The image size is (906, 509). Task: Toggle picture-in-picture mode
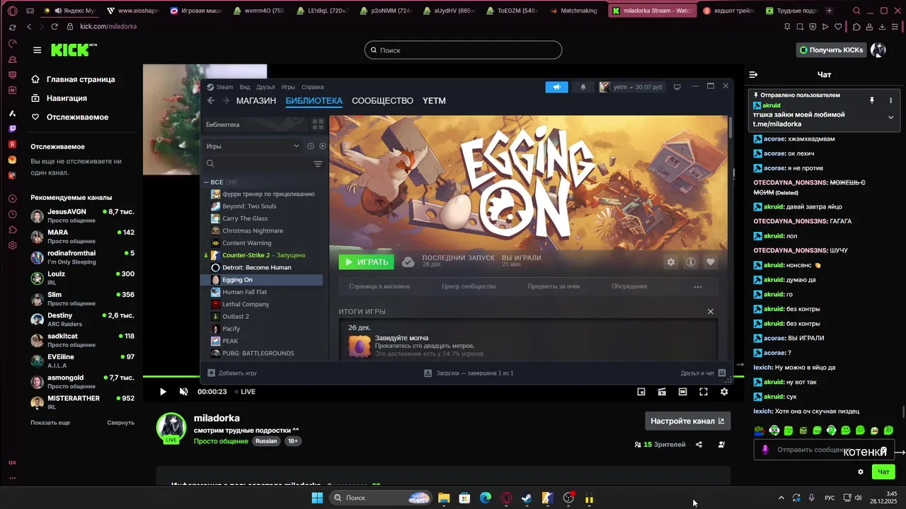641,392
